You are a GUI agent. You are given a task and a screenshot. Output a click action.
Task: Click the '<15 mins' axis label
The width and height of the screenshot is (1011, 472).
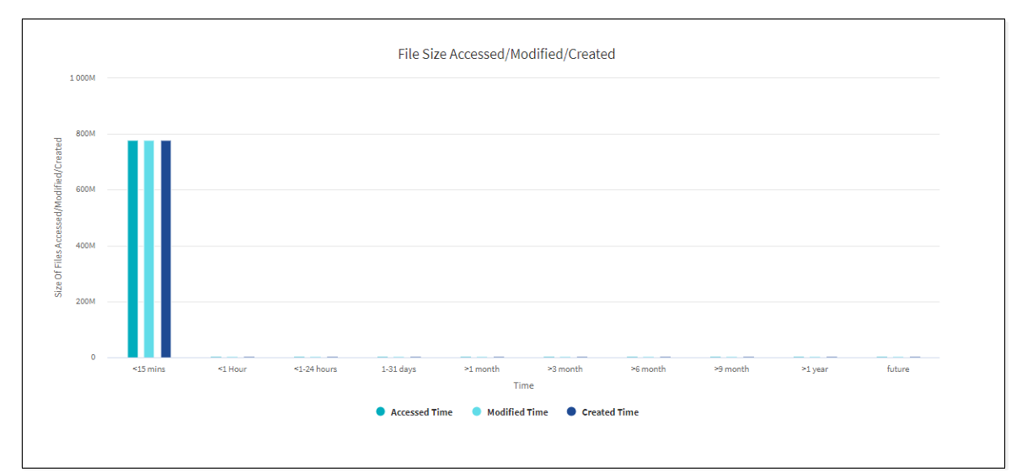(x=149, y=369)
